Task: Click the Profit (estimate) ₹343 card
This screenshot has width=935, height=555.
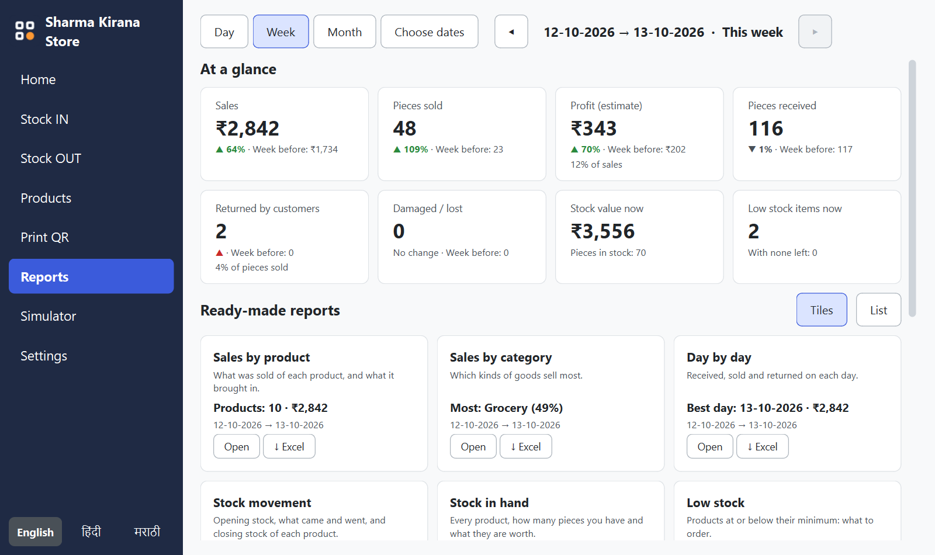Action: point(639,134)
